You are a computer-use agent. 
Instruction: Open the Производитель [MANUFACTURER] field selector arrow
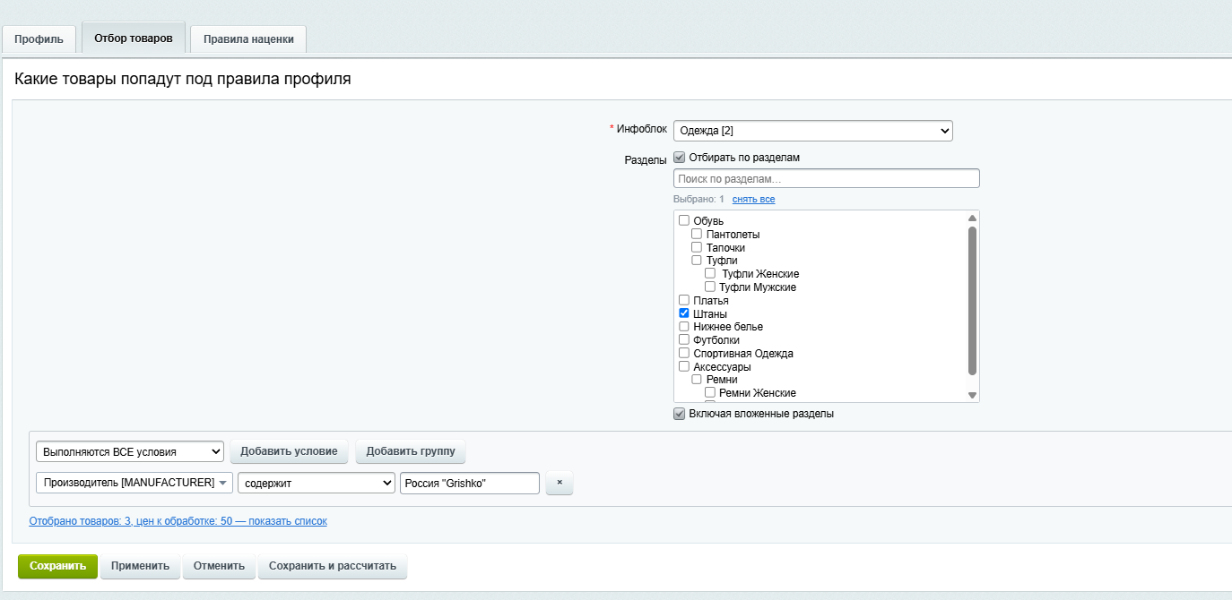[x=222, y=484]
